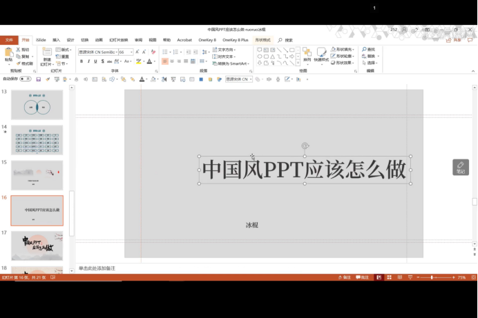Open the Change Case (Aa) dropdown

tap(127, 61)
